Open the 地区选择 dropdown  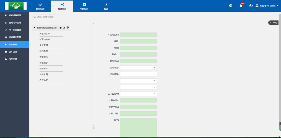(x=138, y=74)
